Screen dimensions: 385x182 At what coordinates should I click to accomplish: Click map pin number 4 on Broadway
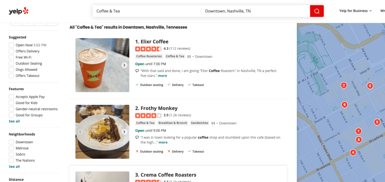pos(353,153)
